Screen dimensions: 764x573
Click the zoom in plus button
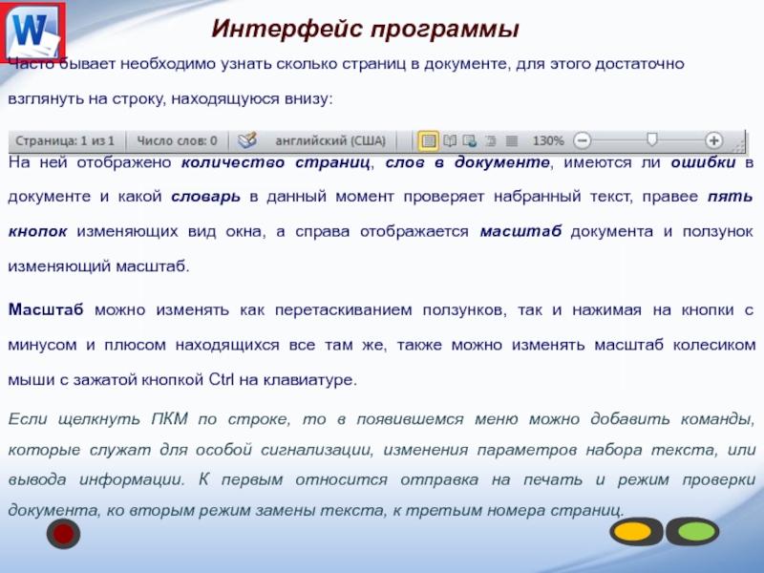point(713,141)
